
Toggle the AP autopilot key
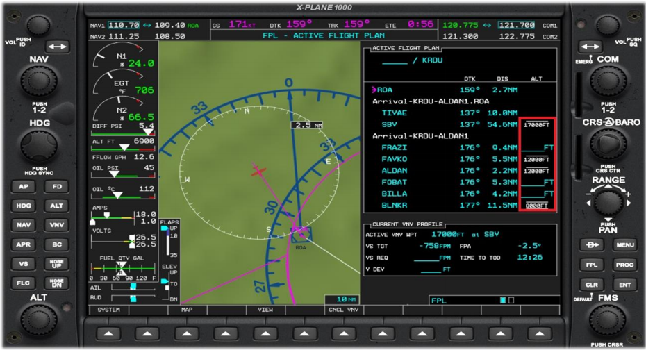[x=24, y=187]
